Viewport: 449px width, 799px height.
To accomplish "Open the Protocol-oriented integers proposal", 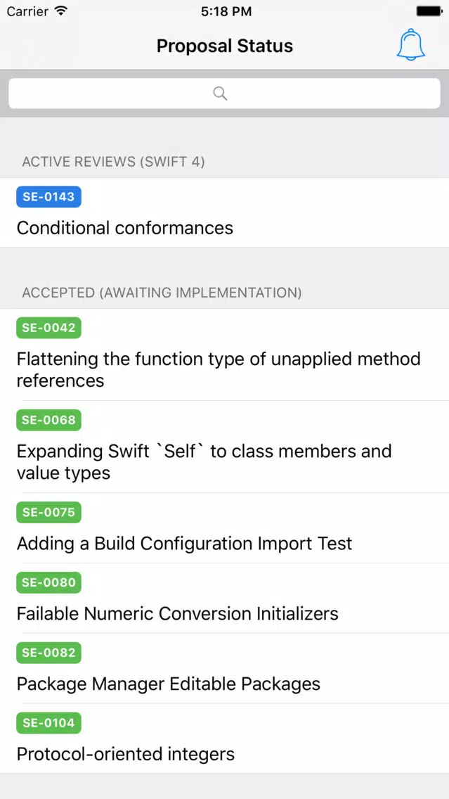I will [x=225, y=739].
